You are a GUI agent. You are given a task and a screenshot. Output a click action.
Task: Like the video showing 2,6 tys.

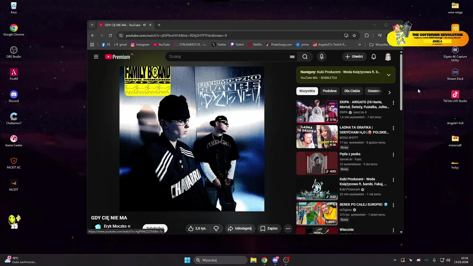click(x=197, y=228)
